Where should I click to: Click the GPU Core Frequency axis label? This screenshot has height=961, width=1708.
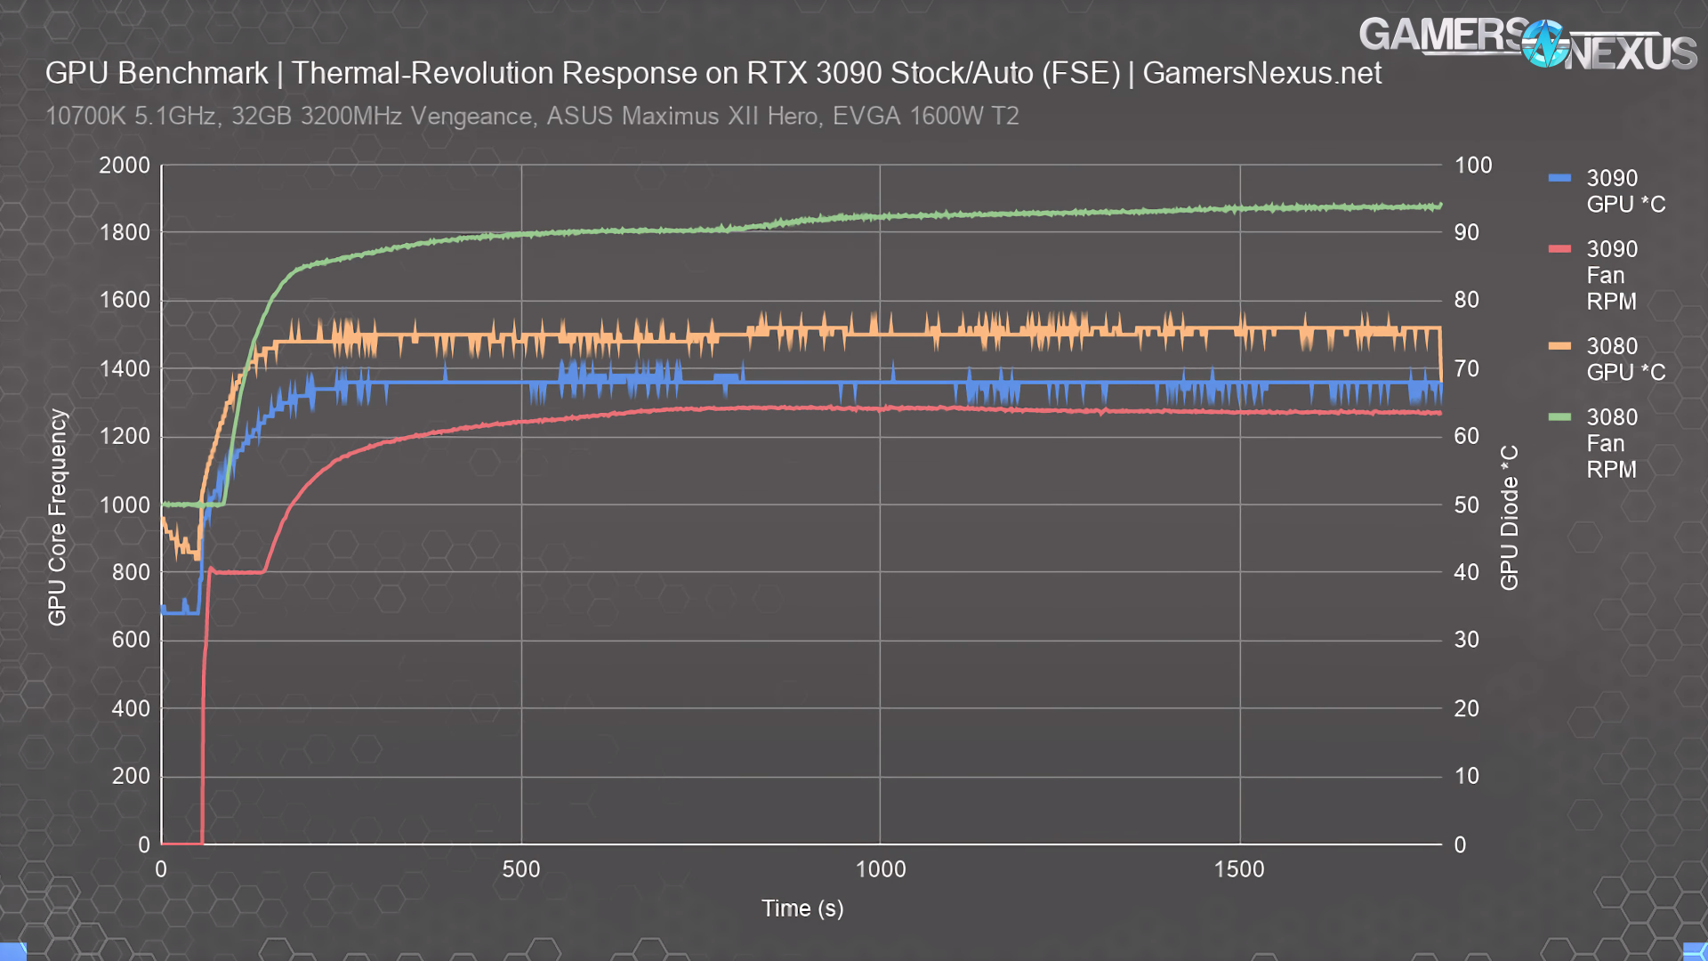pos(57,517)
